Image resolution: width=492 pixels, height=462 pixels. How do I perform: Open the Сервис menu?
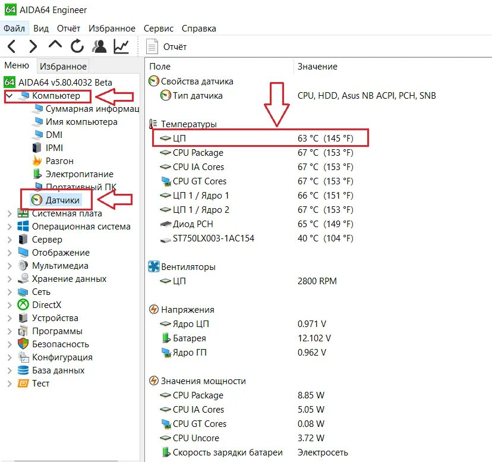pos(159,29)
